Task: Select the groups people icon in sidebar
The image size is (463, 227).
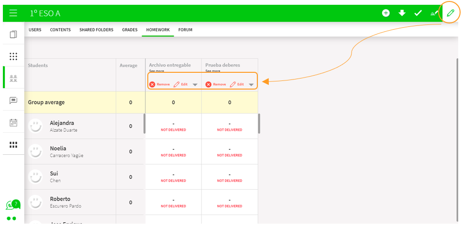Action: coord(13,78)
